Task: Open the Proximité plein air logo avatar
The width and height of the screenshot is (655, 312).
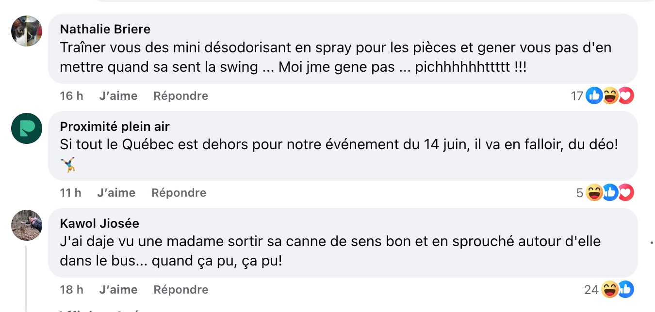Action: [x=27, y=128]
